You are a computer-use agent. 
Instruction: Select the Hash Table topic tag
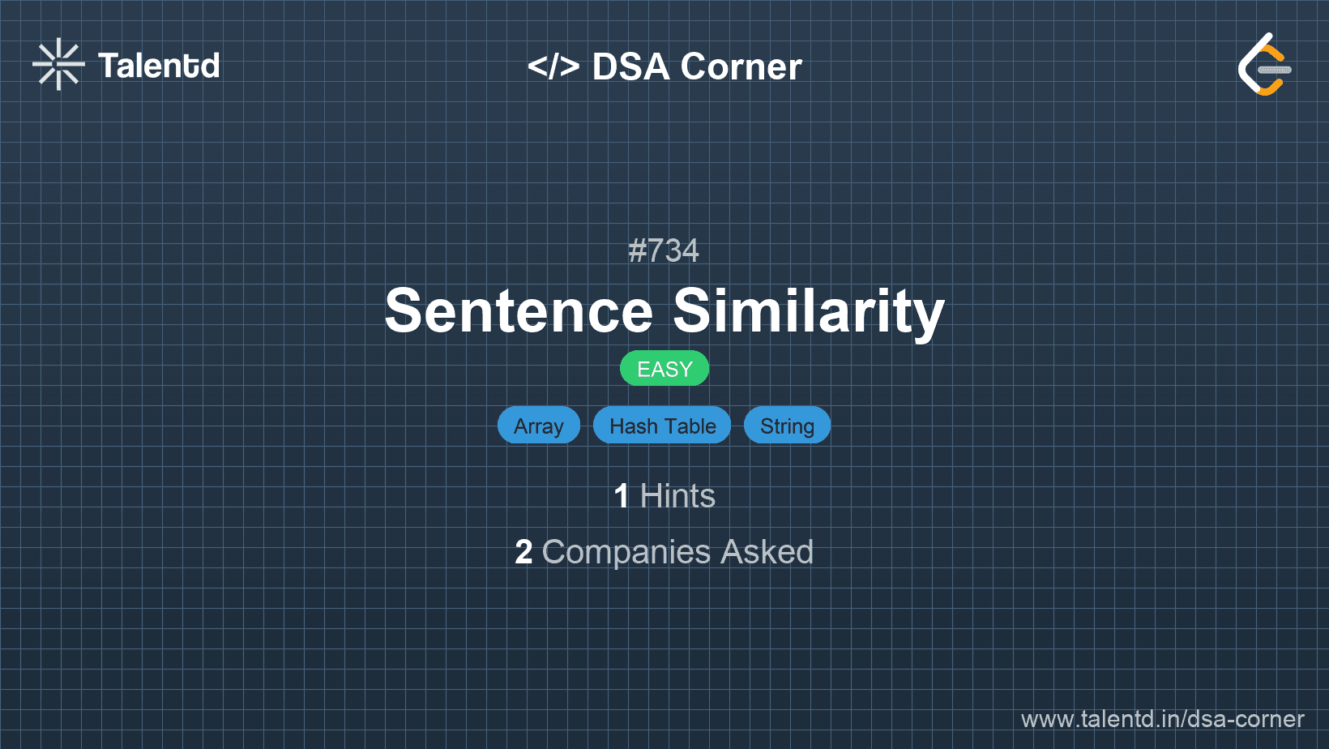[662, 426]
